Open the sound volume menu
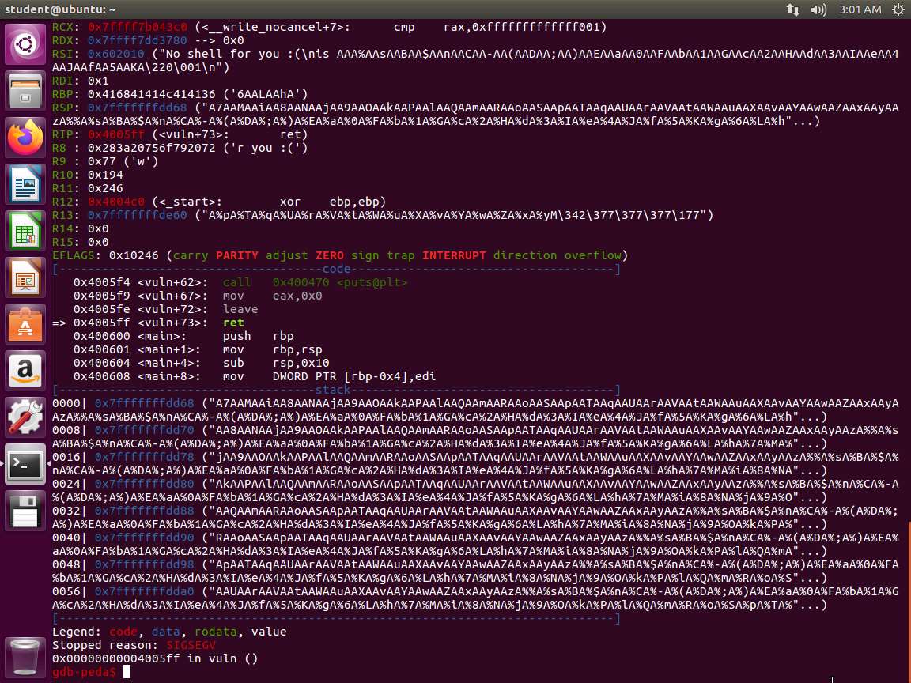 pos(818,9)
